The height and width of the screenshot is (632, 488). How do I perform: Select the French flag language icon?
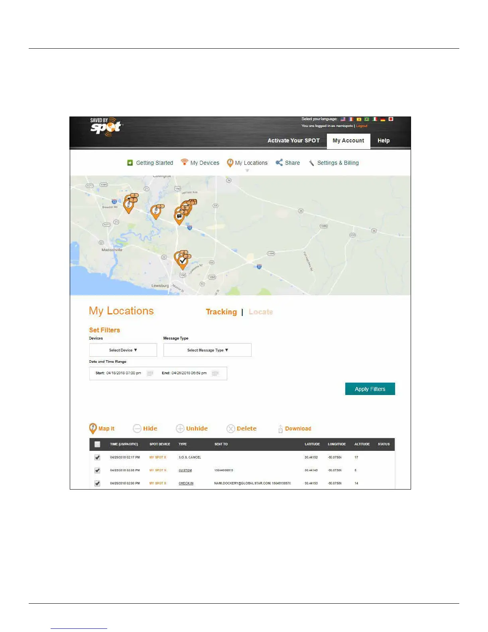tap(351, 119)
